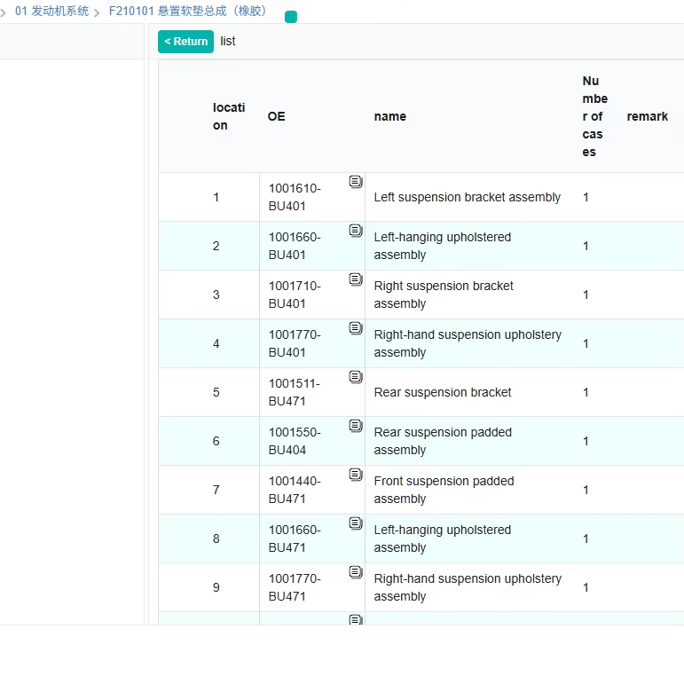Viewport: 684px width, 684px height.
Task: Copy OE 1001660-BU471 with its icon
Action: (356, 523)
